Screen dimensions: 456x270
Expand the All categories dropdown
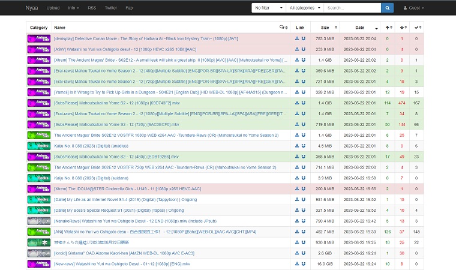[x=304, y=8]
